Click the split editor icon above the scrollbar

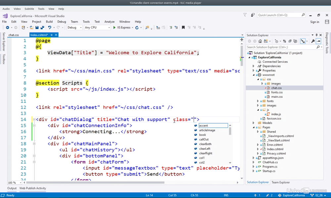pos(242,40)
